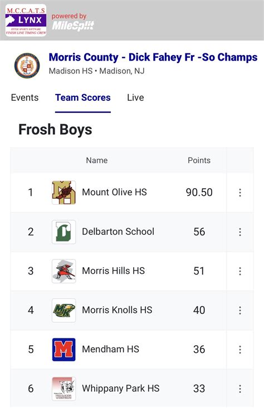Click the M.C.C.A.T.S Lynx logo
The image size is (264, 408).
tap(26, 20)
